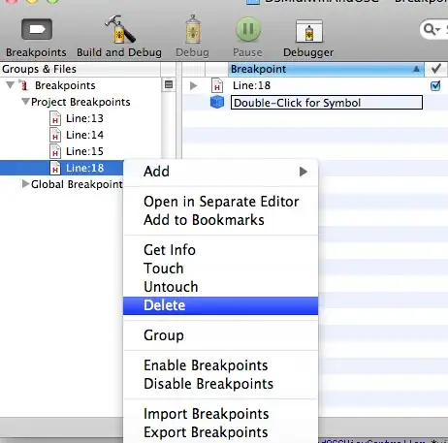Open the Add submenu
This screenshot has width=448, height=443.
[x=220, y=172]
